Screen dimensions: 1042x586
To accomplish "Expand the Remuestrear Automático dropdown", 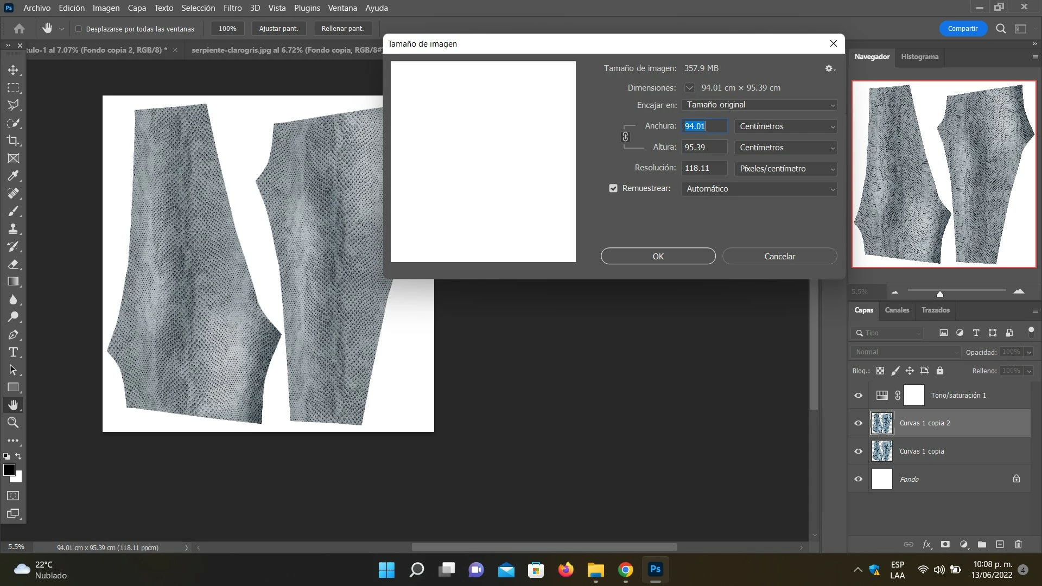I will coord(759,189).
